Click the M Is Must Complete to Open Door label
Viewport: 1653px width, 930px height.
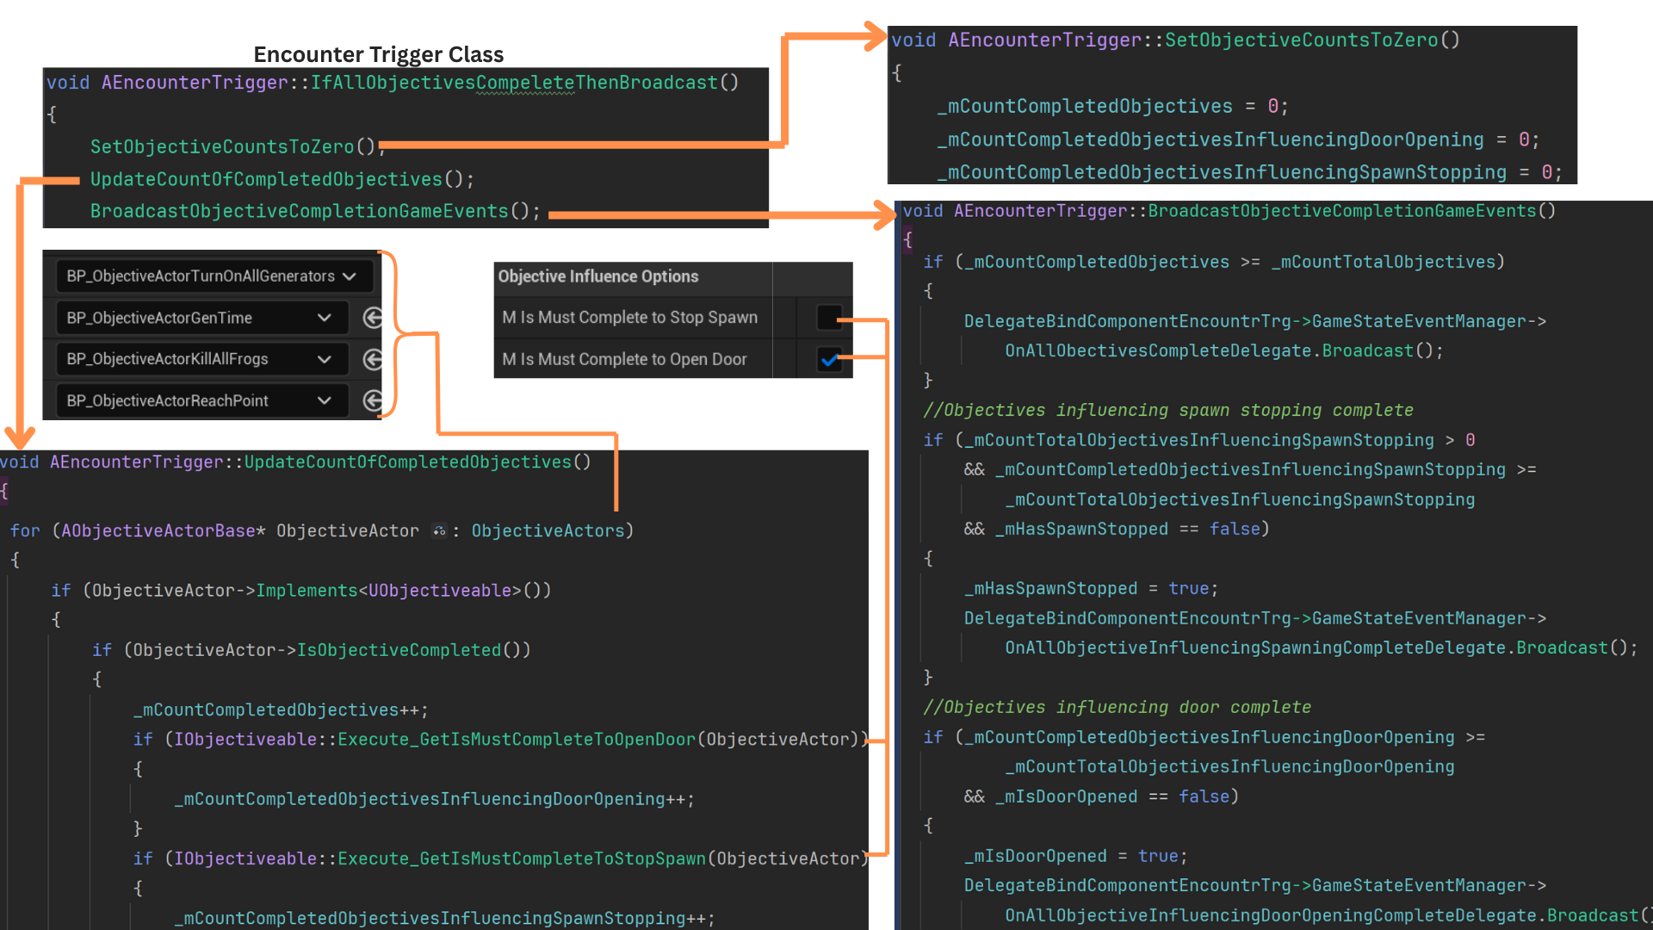point(624,359)
